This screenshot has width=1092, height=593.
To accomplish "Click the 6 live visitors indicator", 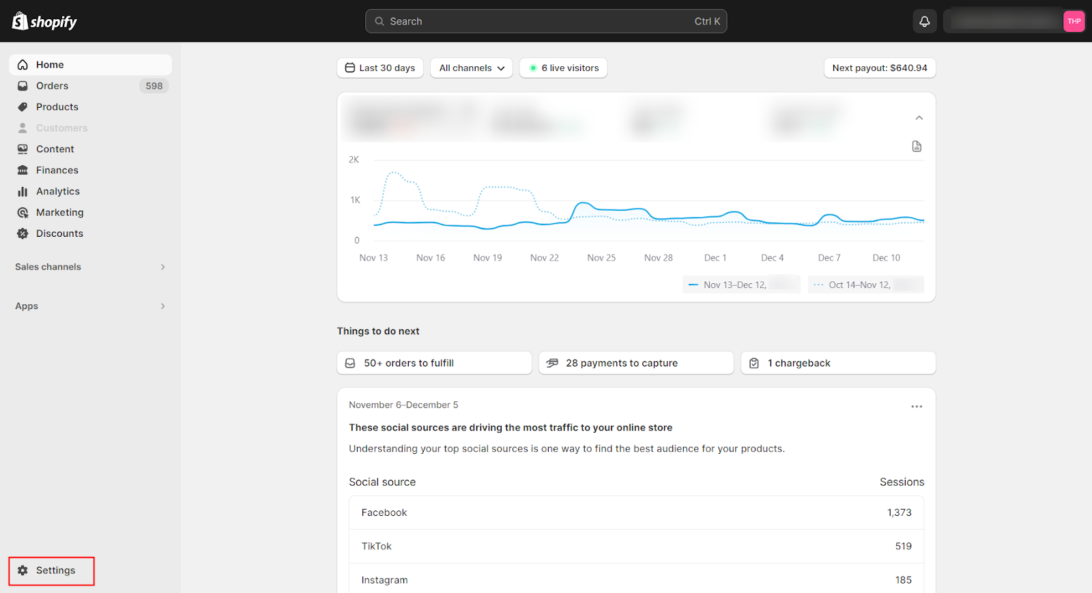I will point(563,68).
